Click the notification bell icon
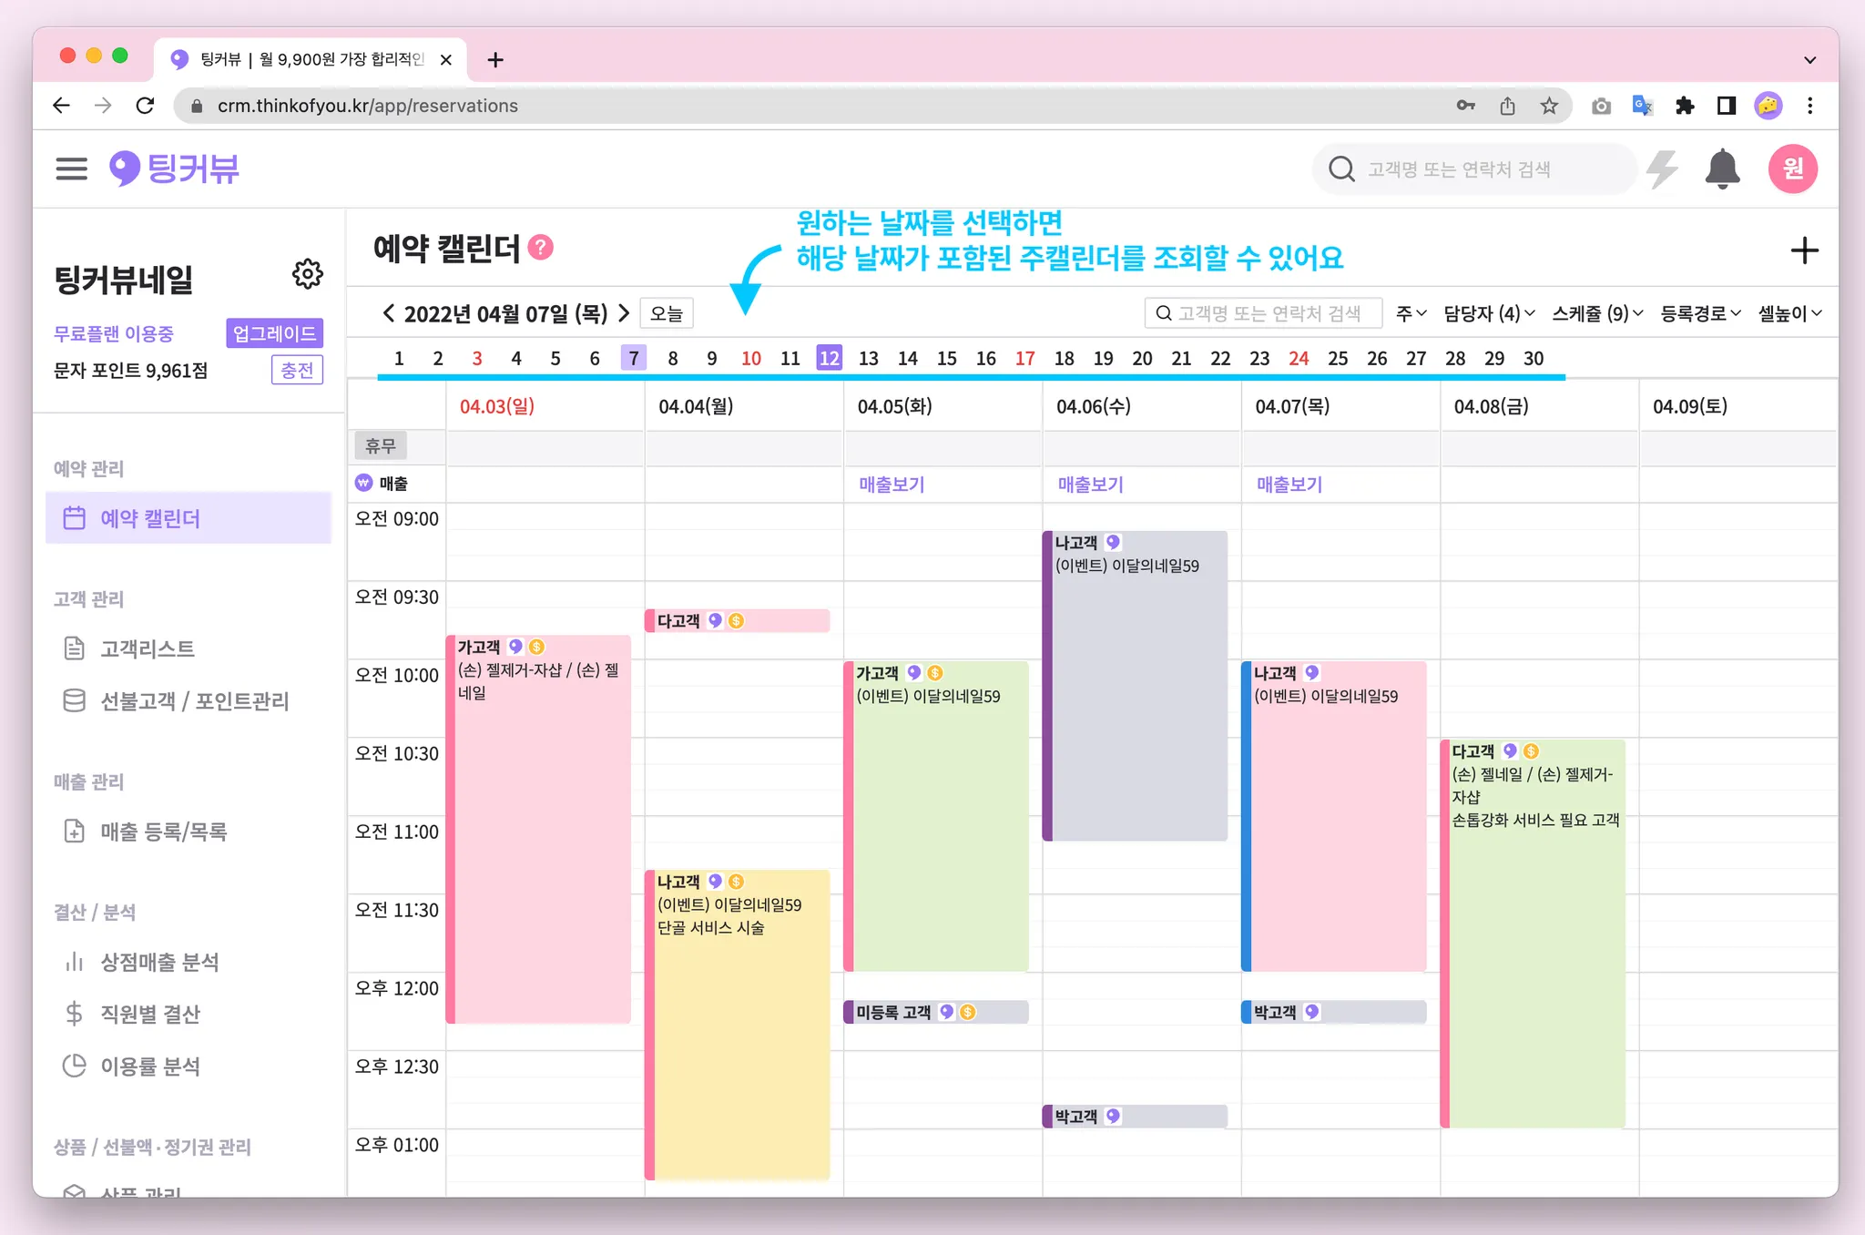 (1721, 169)
